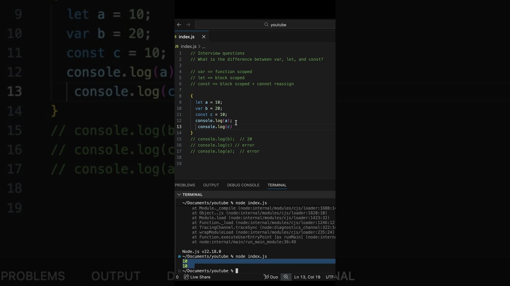Viewport: 510px width, 286px height.
Task: Open the Duo status bar item
Action: (x=271, y=277)
